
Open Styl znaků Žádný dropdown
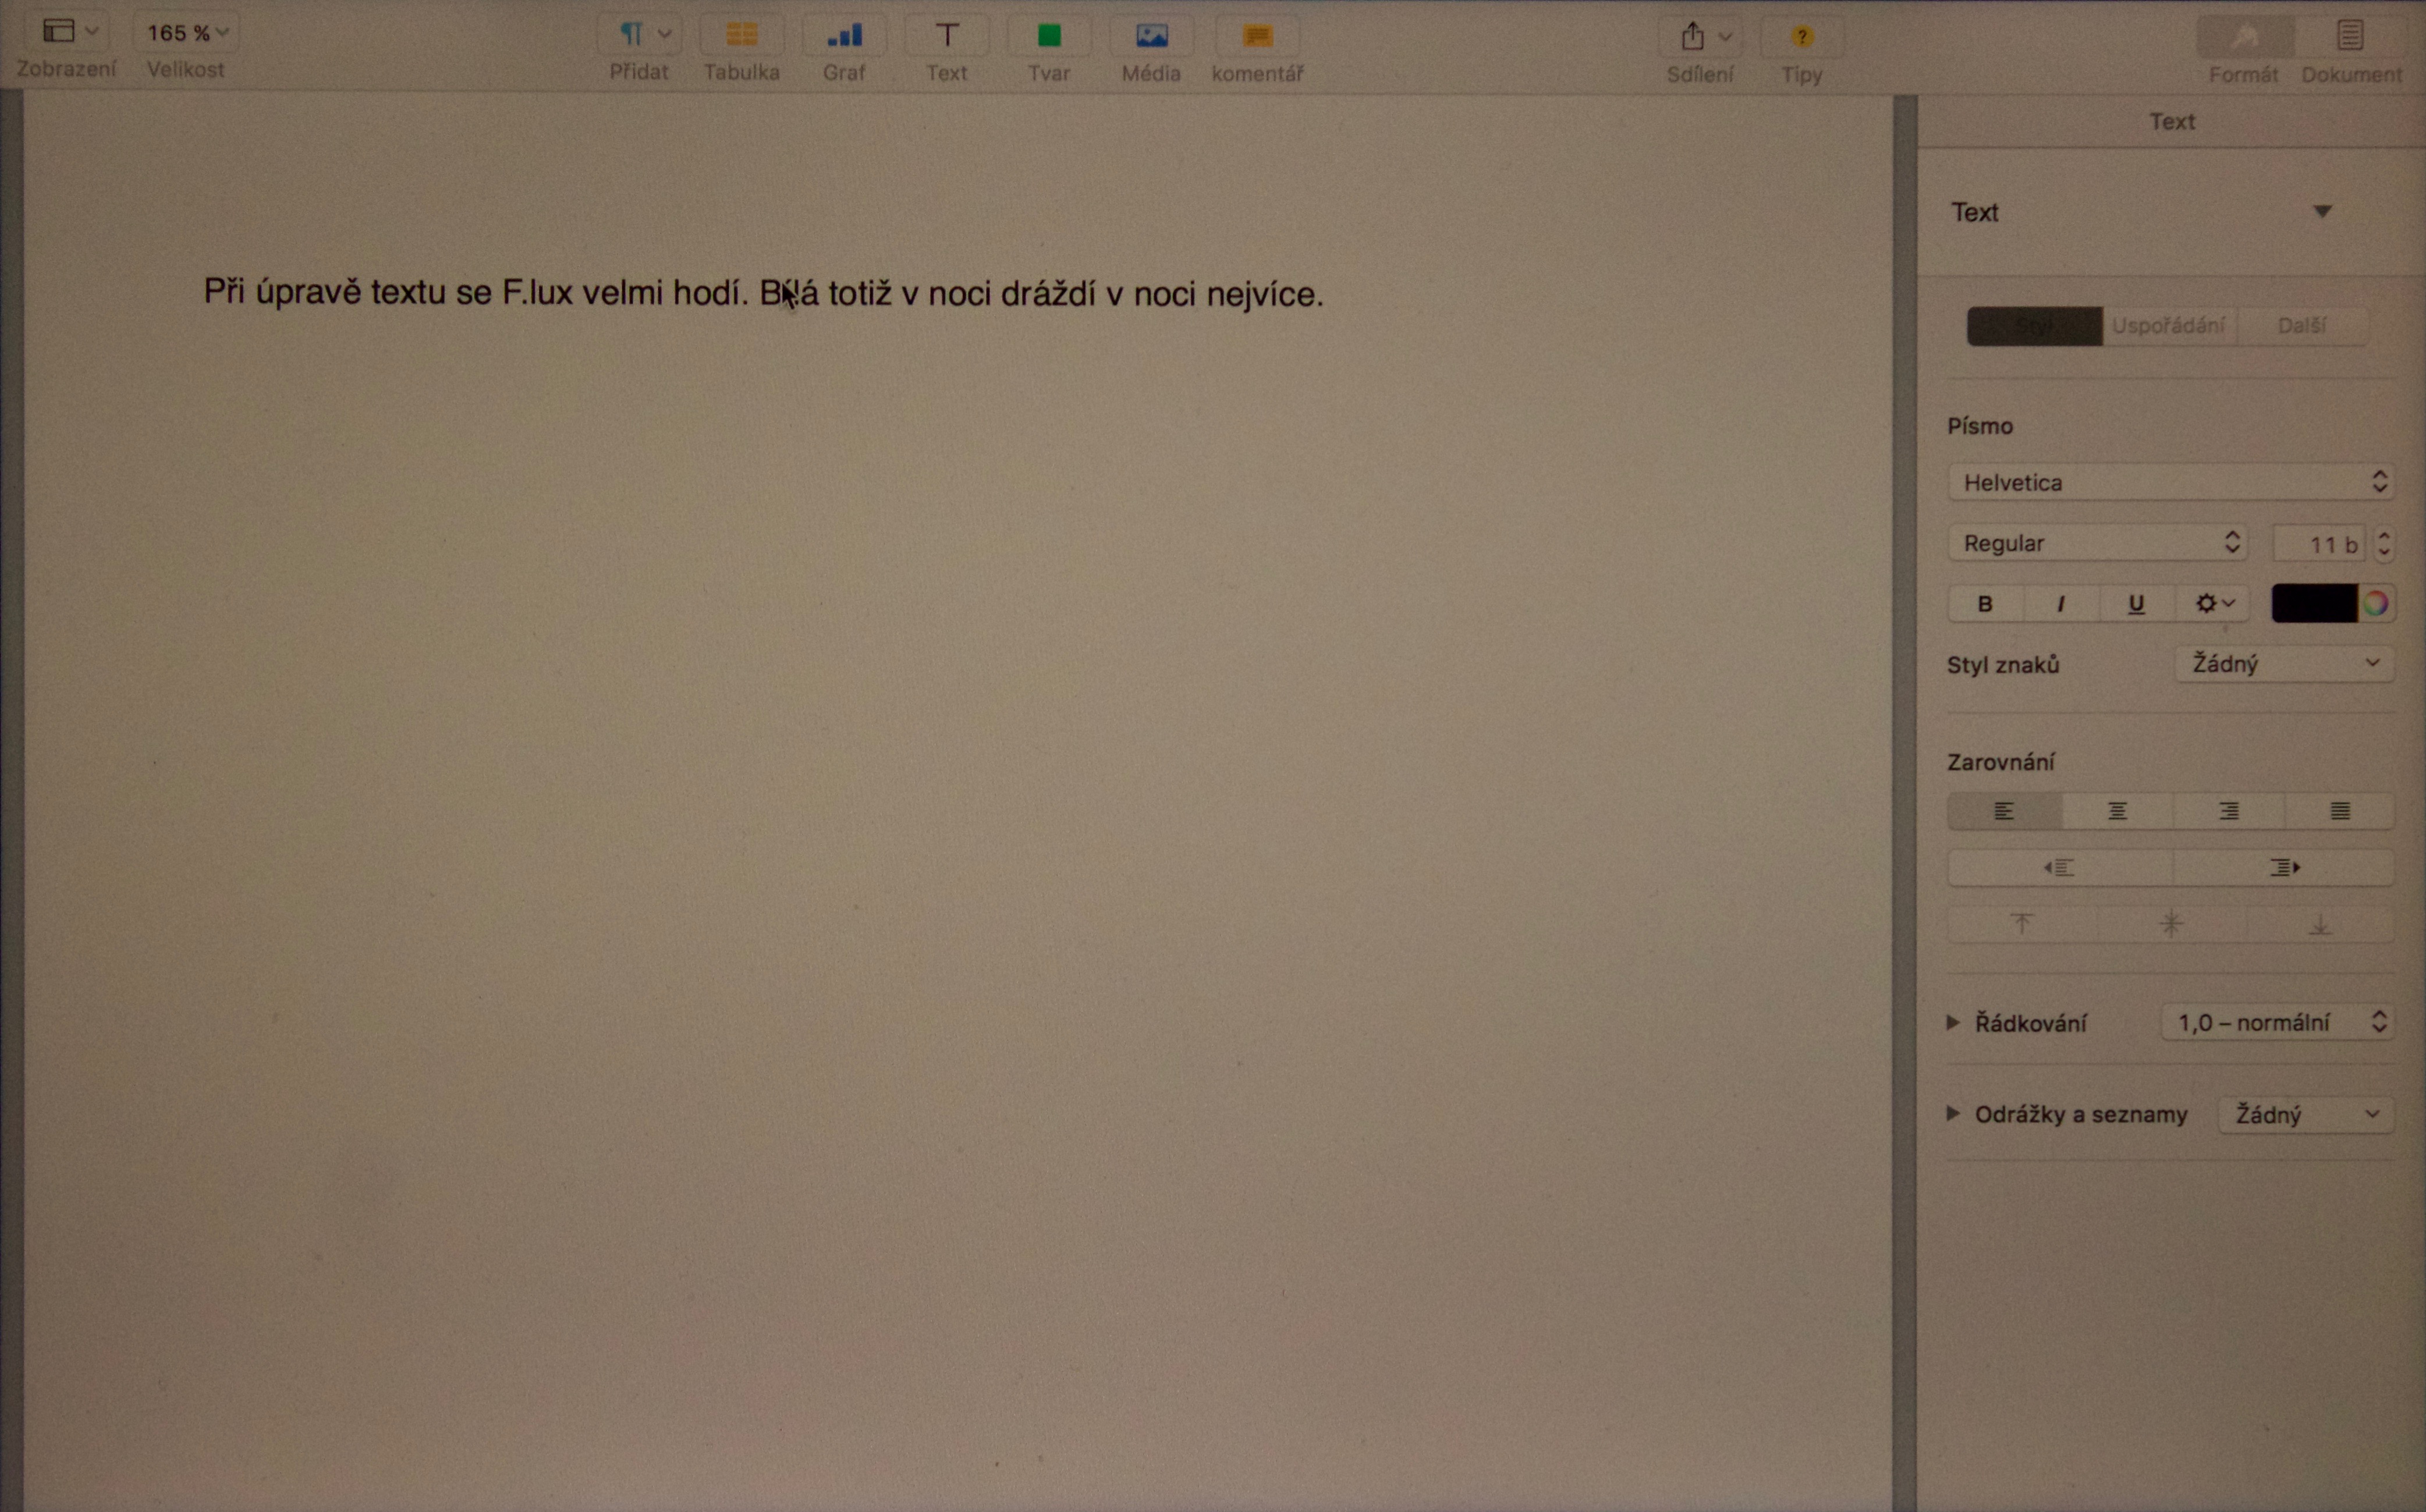2284,664
